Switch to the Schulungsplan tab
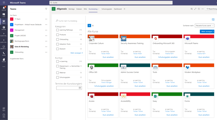 (x=107, y=9)
